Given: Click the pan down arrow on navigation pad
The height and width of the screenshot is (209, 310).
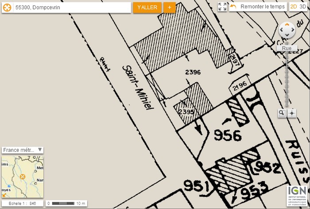Looking at the screenshot, I should (287, 35).
